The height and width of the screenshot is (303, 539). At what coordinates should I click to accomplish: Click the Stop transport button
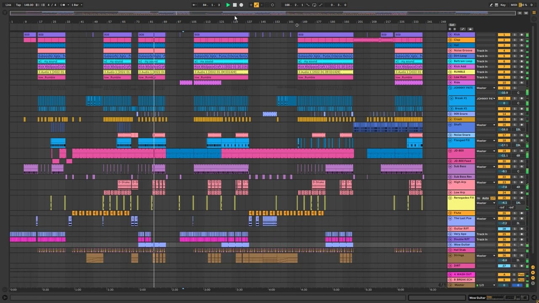(235, 5)
